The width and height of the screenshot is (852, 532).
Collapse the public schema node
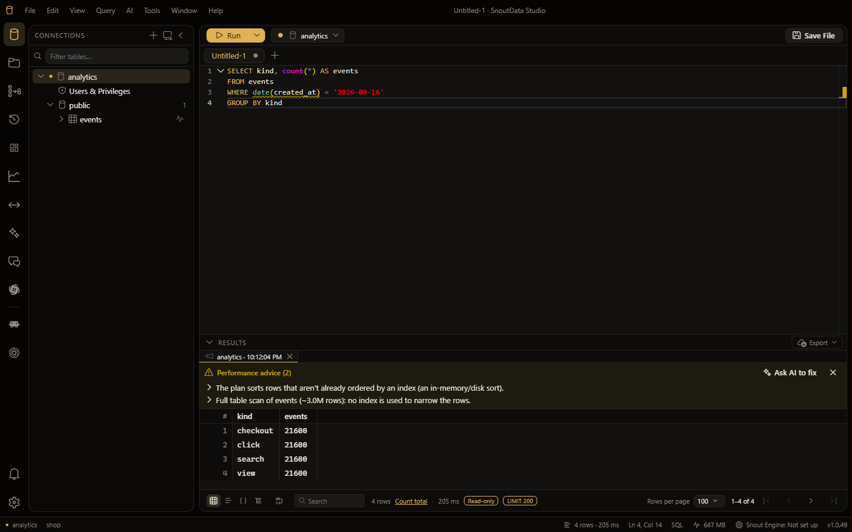tap(50, 105)
